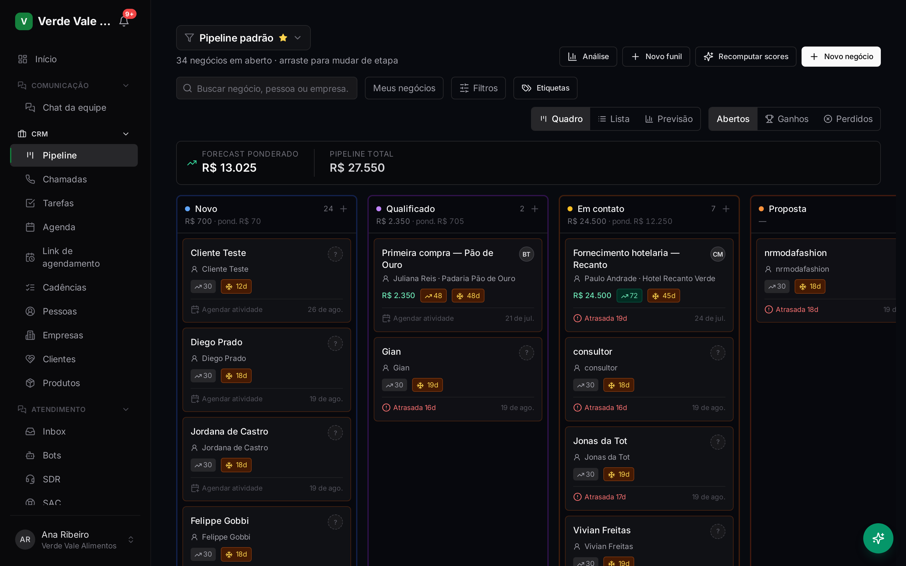This screenshot has width=906, height=566.
Task: Click the purple dot of the Qualificado stage
Action: click(x=379, y=209)
